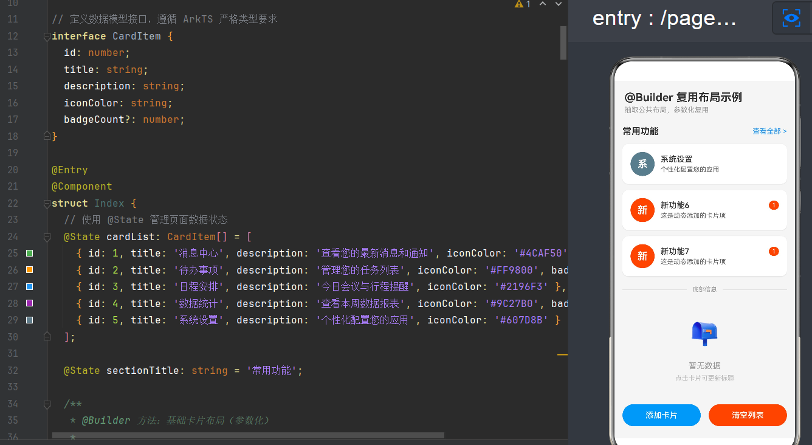
Task: Click '点击卡片可更新标题' hint text
Action: tap(704, 378)
